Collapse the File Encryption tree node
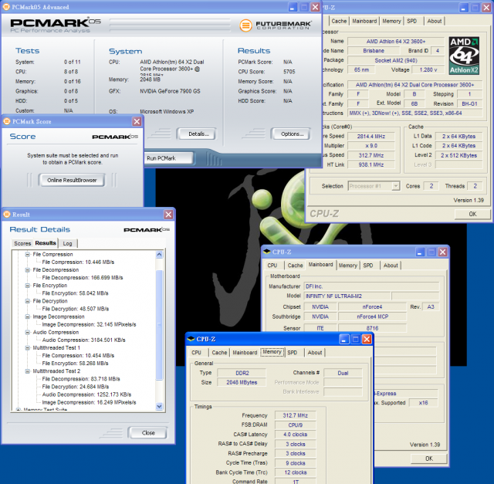The width and height of the screenshot is (494, 484). (x=28, y=285)
